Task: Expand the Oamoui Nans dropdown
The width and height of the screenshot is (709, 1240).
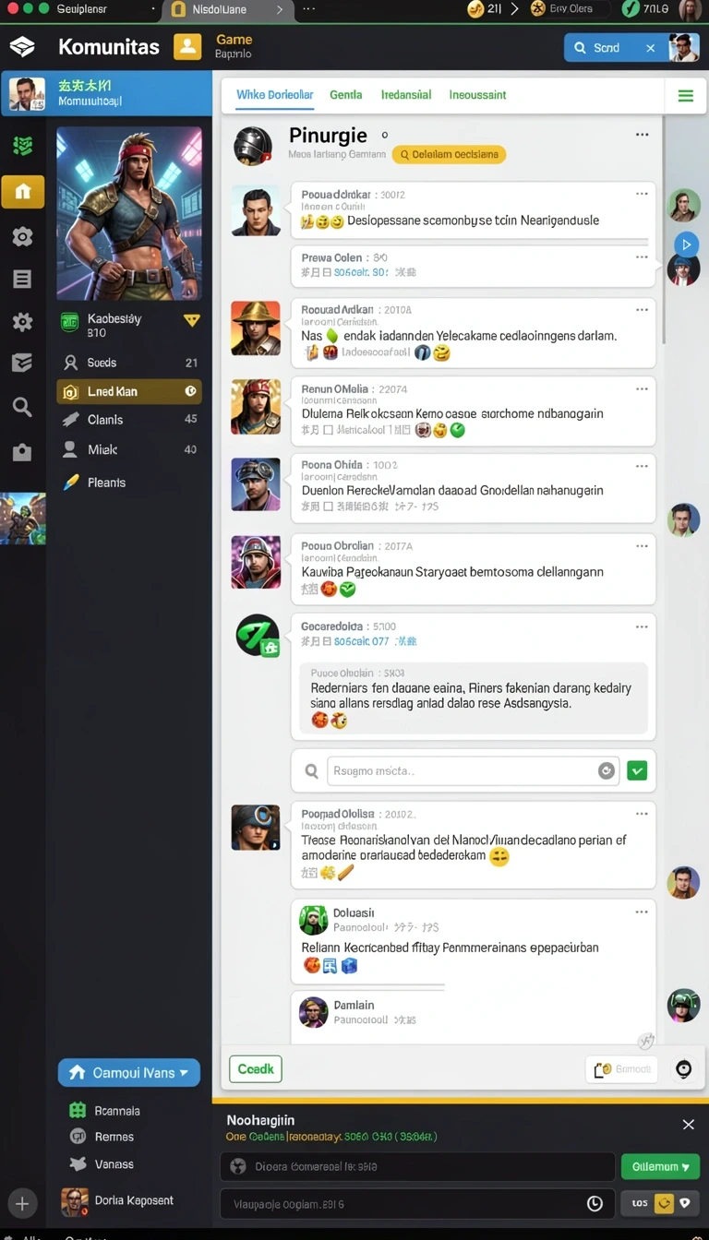Action: pyautogui.click(x=128, y=1072)
